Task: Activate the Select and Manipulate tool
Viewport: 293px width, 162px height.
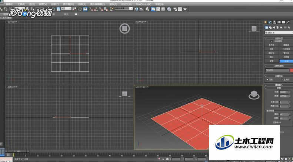Action: tap(80, 9)
